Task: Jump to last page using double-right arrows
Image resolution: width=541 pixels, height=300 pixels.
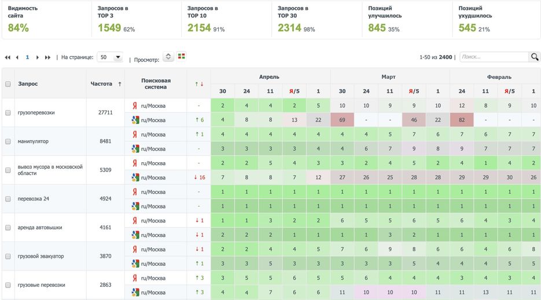Action: click(x=47, y=57)
